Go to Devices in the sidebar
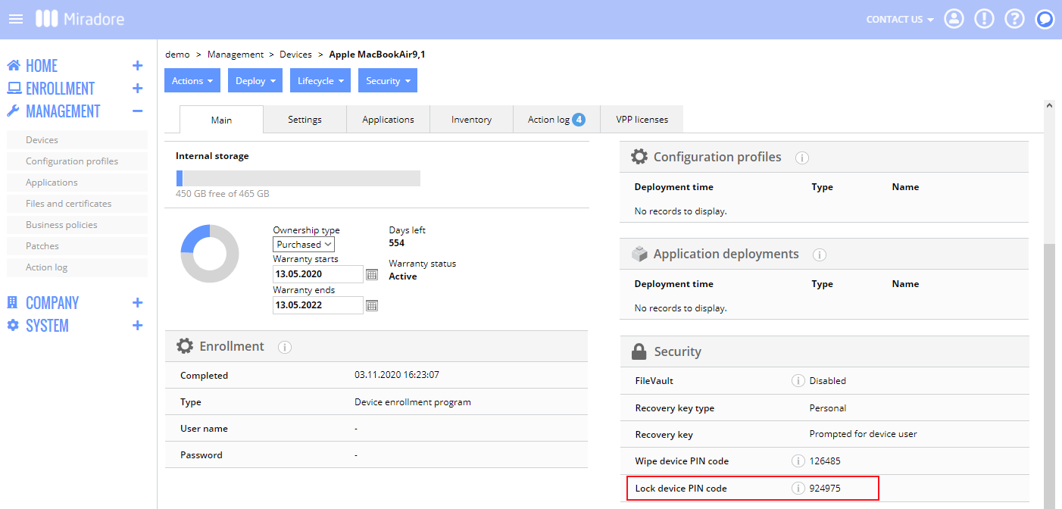Screen dimensions: 1062x509 click(x=77, y=140)
